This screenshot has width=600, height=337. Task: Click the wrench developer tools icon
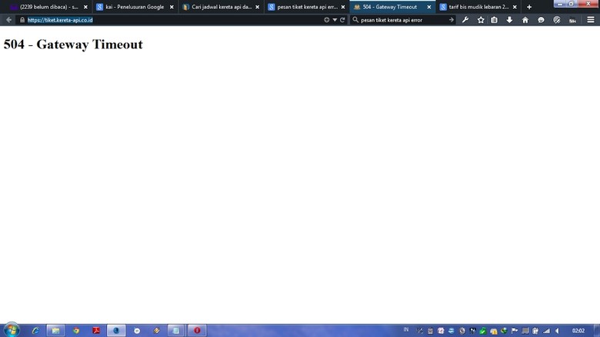coord(465,20)
